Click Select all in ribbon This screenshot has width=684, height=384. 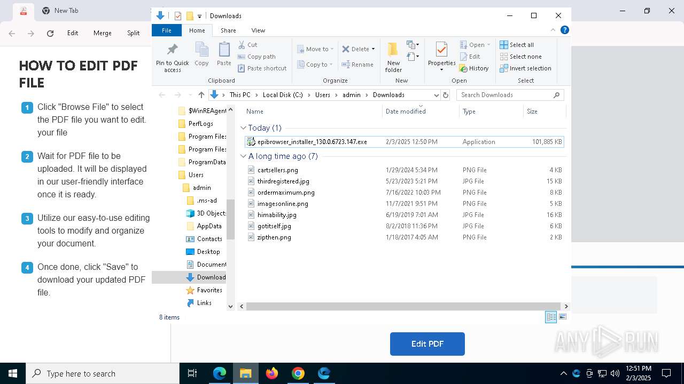(x=517, y=45)
